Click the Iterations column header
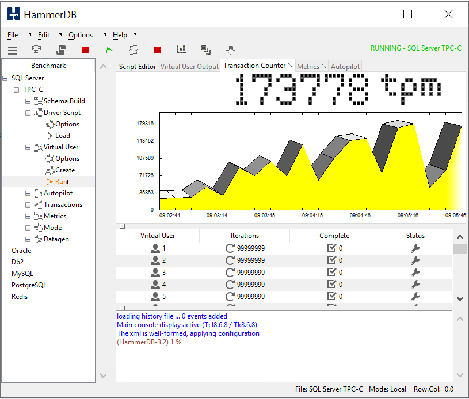469x399 pixels. [245, 236]
